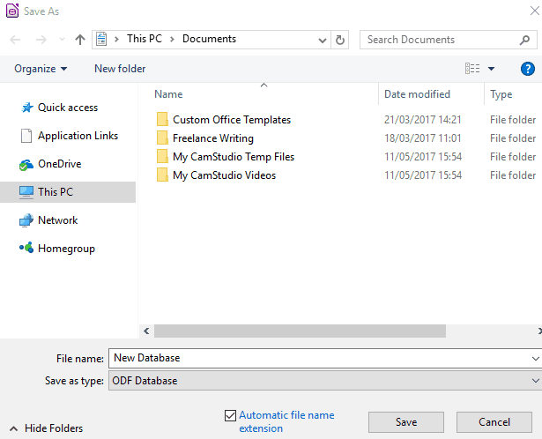Open the address bar history dropdown
542x439 pixels.
click(323, 40)
